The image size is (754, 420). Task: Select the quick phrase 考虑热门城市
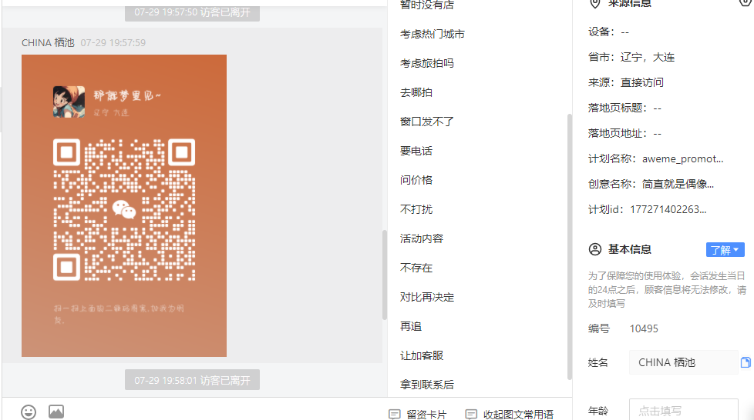433,34
